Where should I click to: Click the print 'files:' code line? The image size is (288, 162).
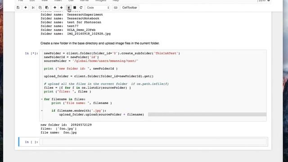pyautogui.click(x=67, y=91)
